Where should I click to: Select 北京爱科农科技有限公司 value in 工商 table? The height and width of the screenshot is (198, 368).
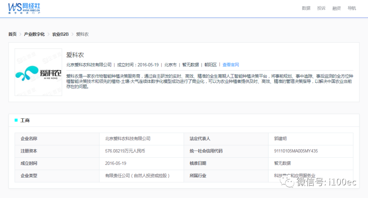pos(128,139)
